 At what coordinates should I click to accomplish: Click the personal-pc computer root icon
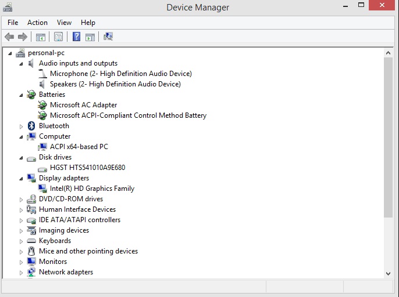[20, 53]
